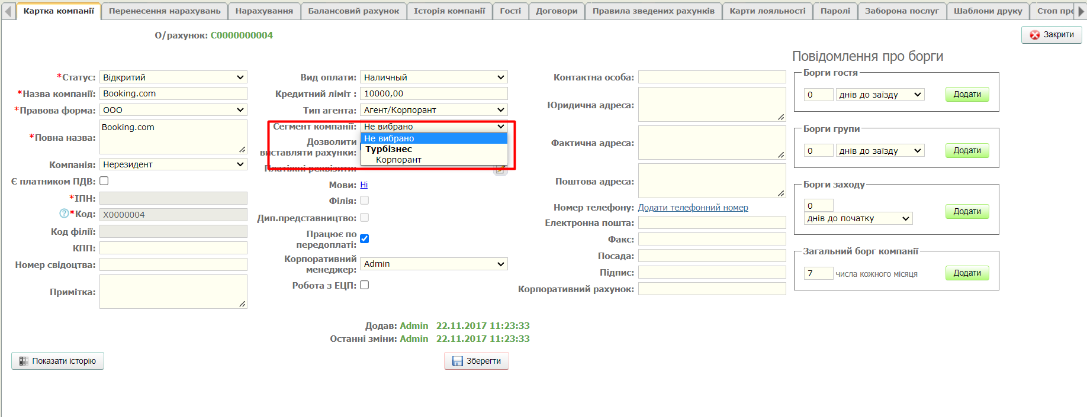The height and width of the screenshot is (417, 1087).
Task: Click the red cross icon on Закрити
Action: [1035, 35]
